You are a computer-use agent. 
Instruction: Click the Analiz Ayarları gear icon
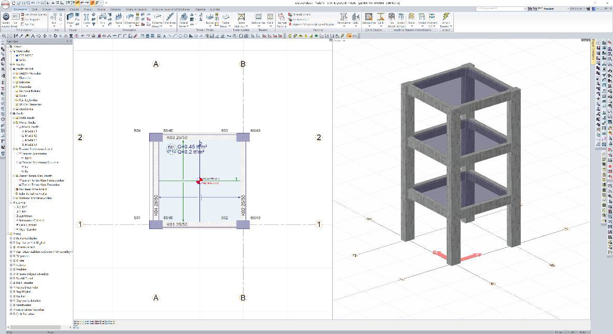[6, 18]
